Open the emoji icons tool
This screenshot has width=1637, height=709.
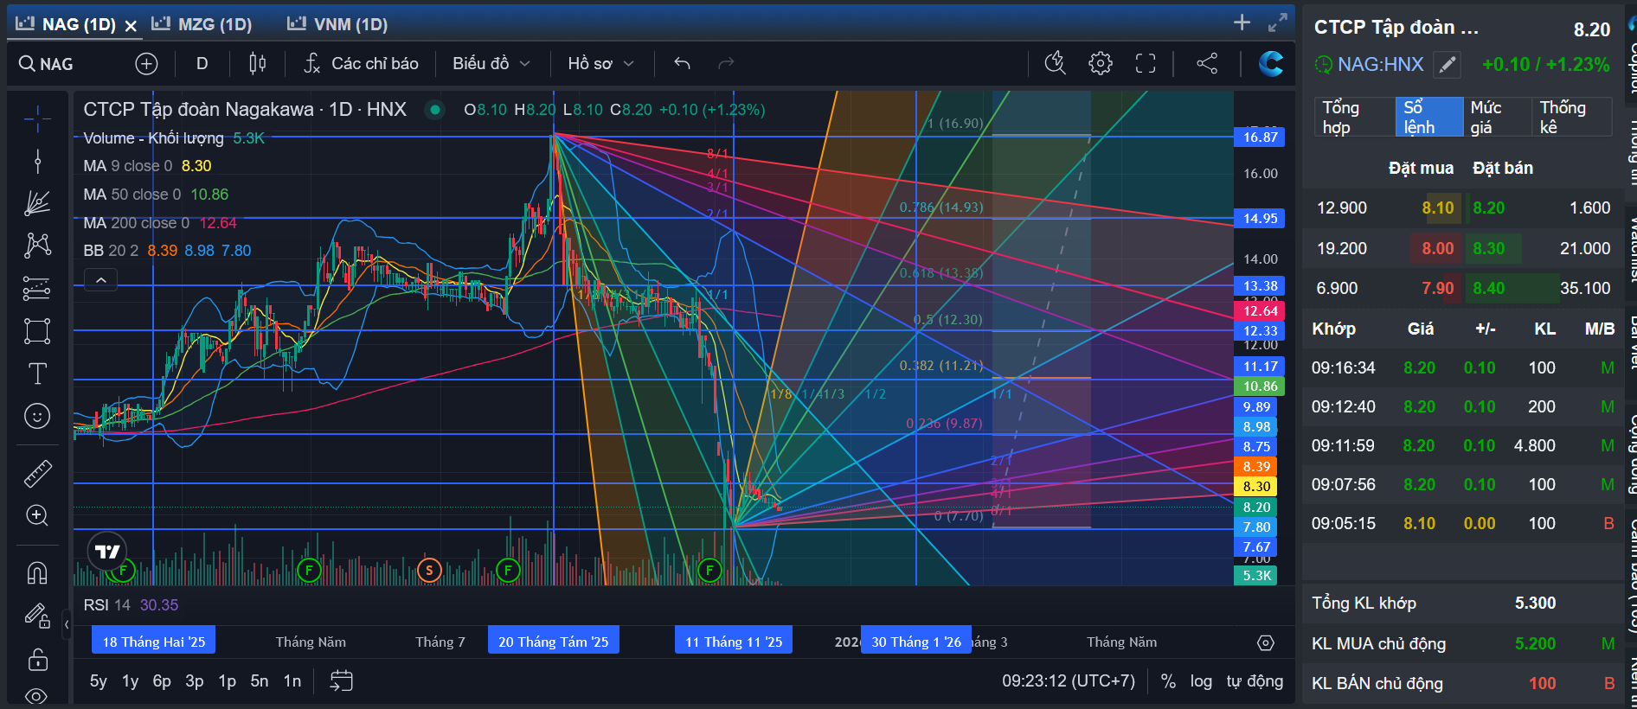coord(37,417)
